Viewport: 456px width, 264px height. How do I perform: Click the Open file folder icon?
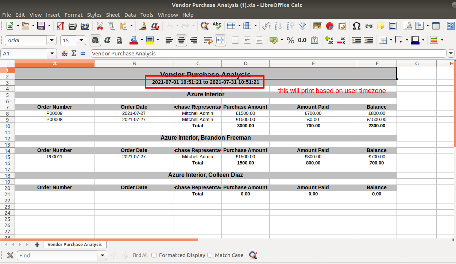click(26, 26)
